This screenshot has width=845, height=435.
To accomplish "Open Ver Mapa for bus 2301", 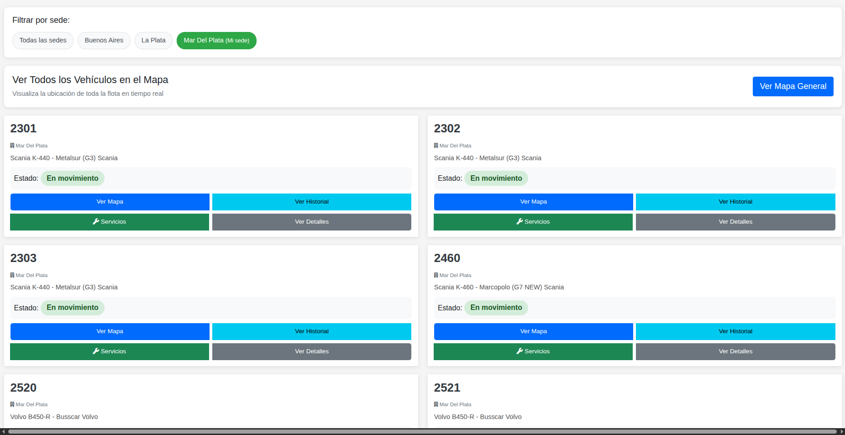I will [110, 202].
